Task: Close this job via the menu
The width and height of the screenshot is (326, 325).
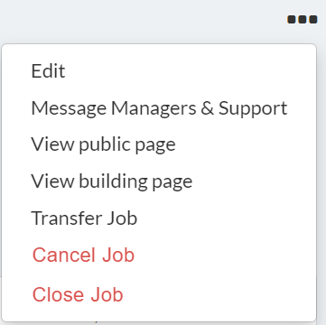Action: pos(78,294)
